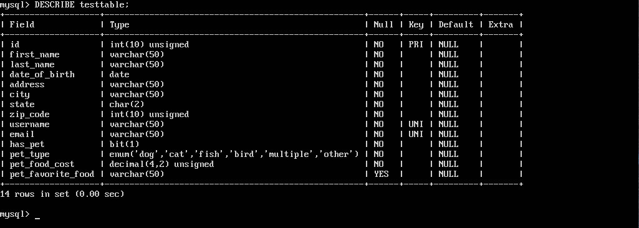
Task: Click the bit(1) type for has_pet
Action: point(124,144)
